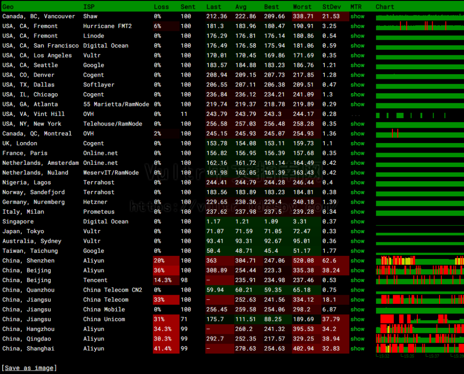Click the Worst column header
464x374 pixels.
(x=302, y=7)
